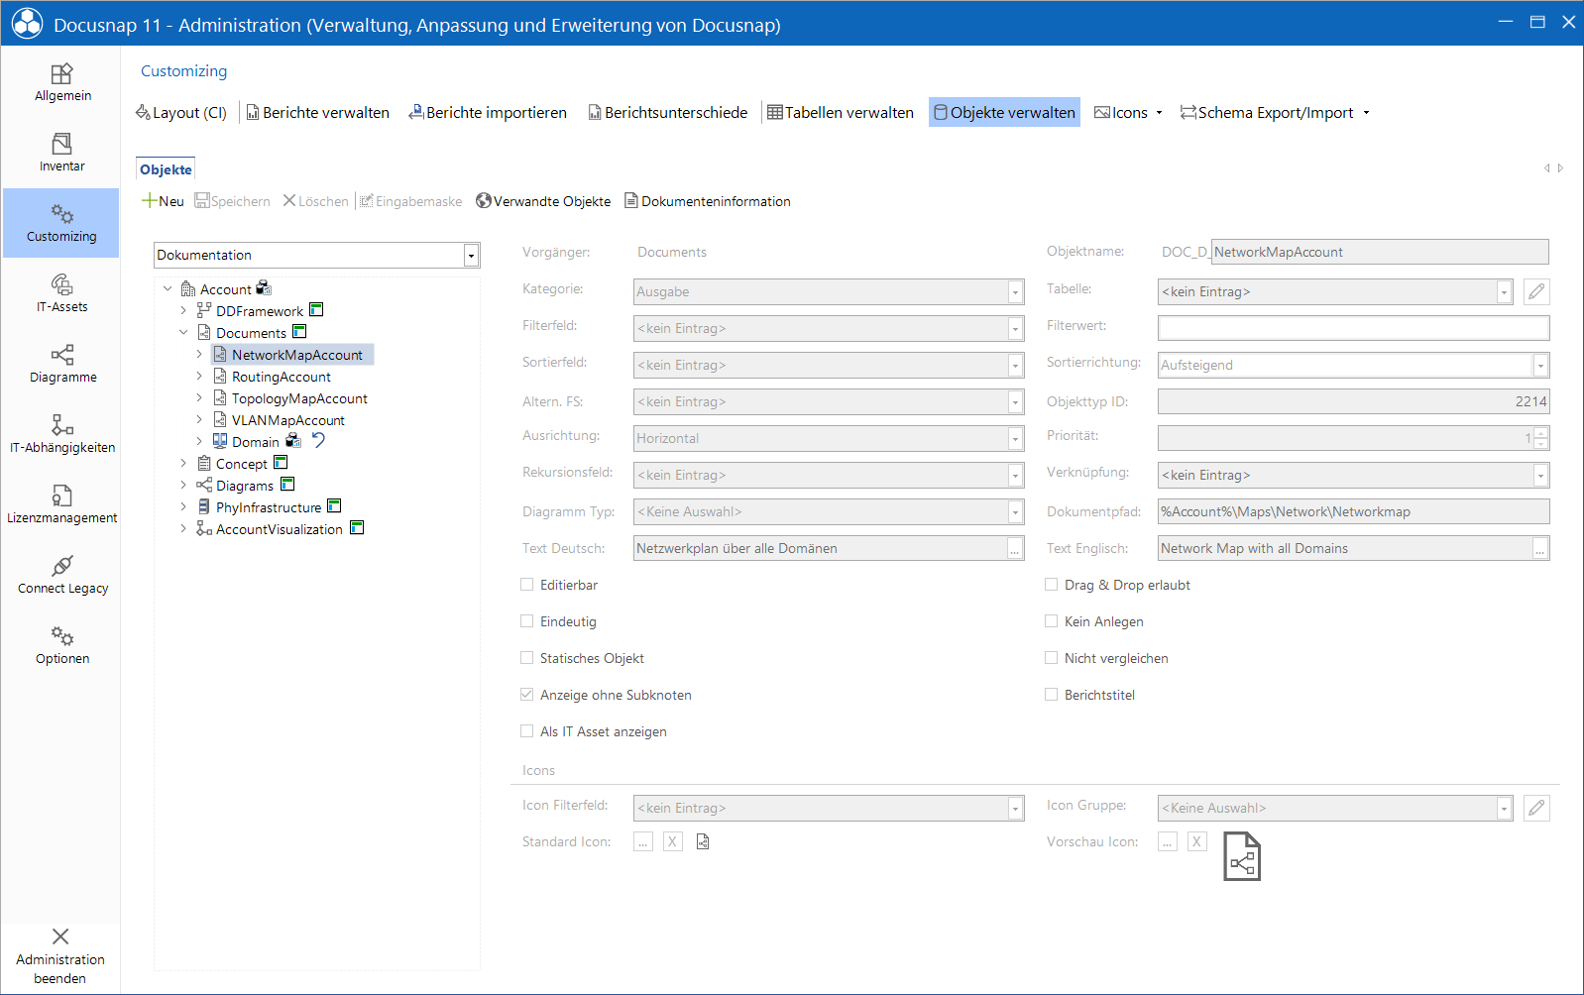
Task: Open the Inventar sidebar section
Action: 61,153
